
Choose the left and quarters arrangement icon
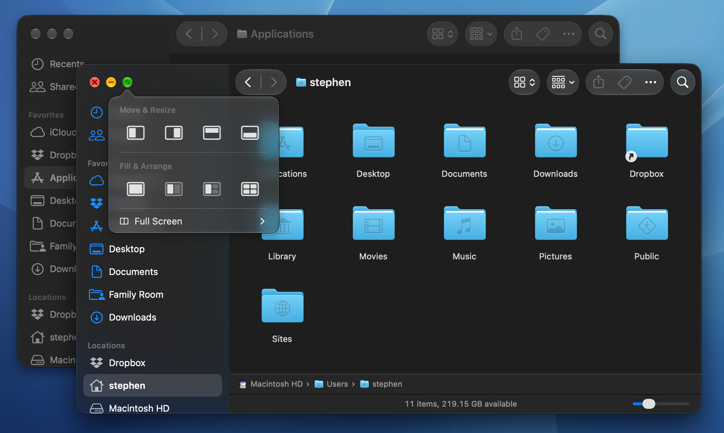pyautogui.click(x=212, y=189)
